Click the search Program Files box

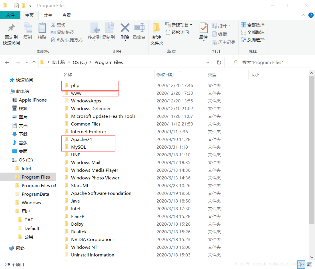click(270, 62)
